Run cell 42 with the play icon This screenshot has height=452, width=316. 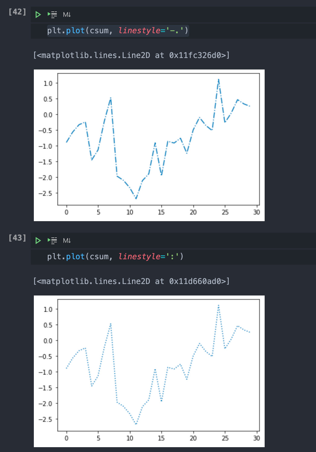pyautogui.click(x=38, y=15)
